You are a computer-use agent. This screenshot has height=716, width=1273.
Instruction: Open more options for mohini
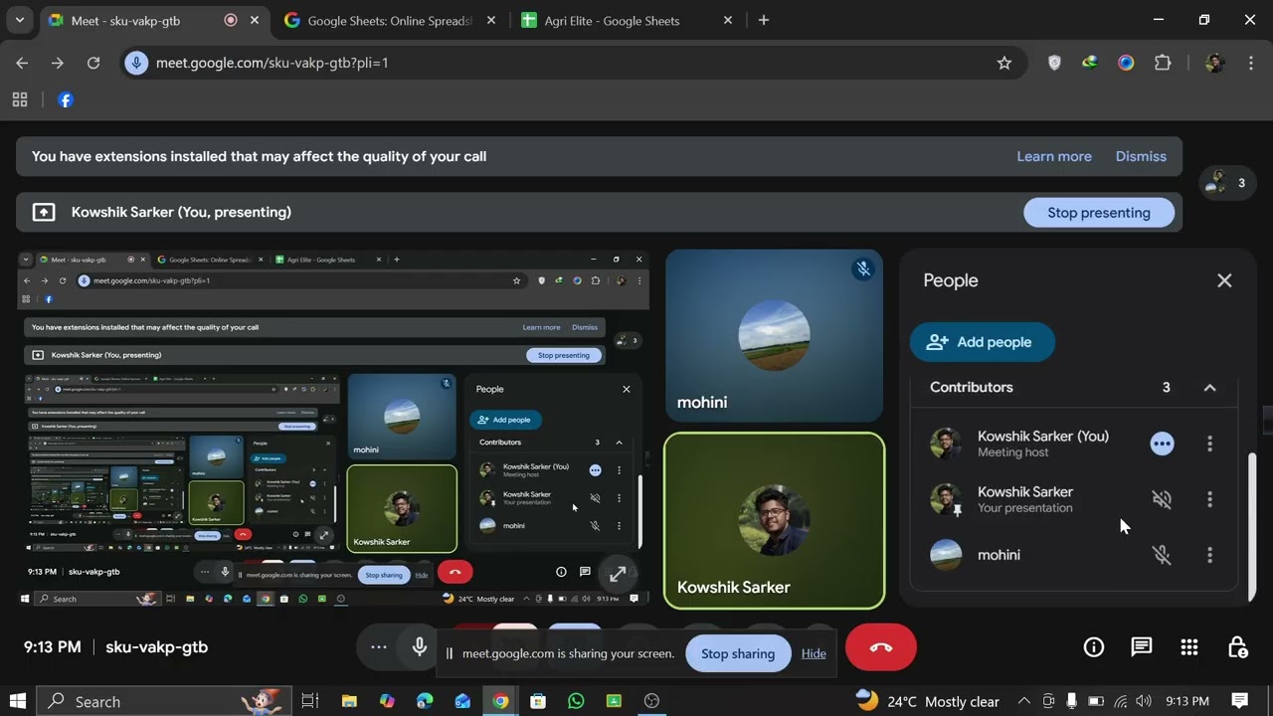click(x=1209, y=555)
